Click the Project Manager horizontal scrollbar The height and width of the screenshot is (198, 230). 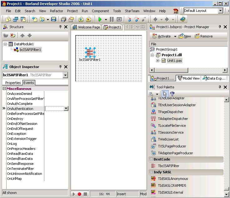pos(188,70)
